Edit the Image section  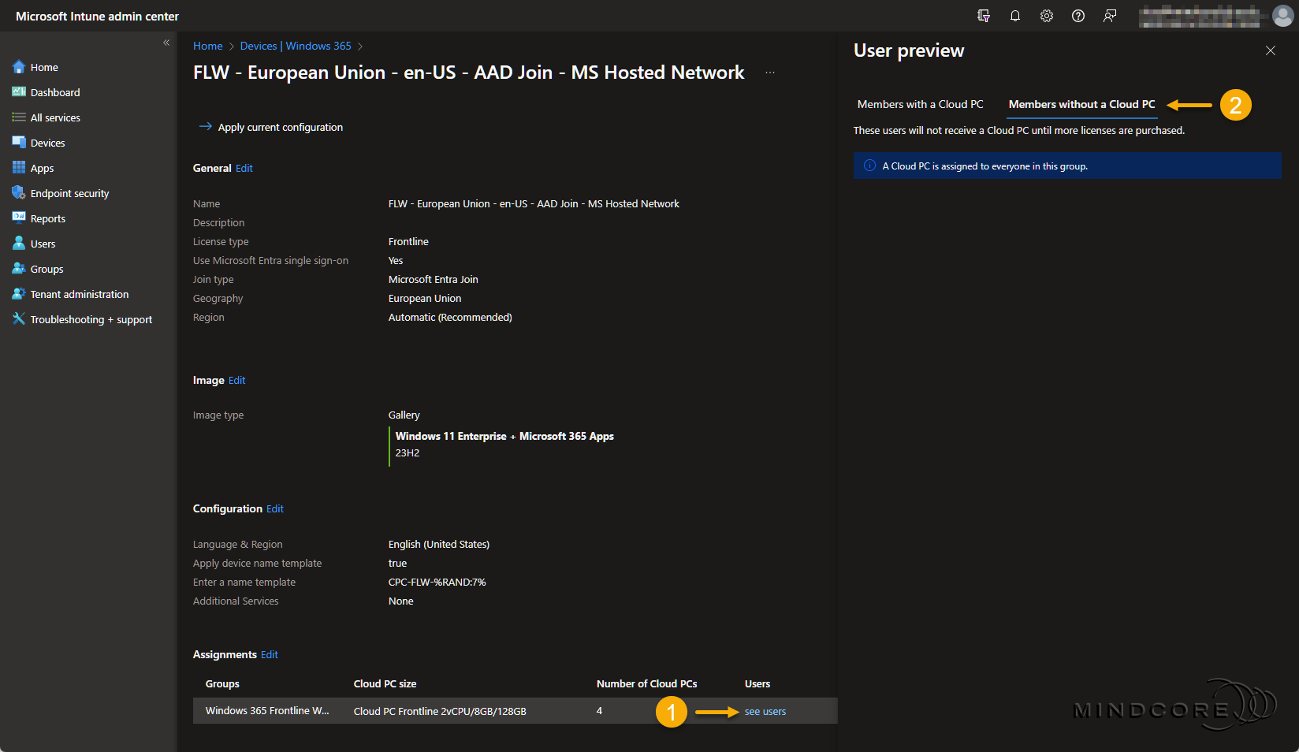click(237, 380)
